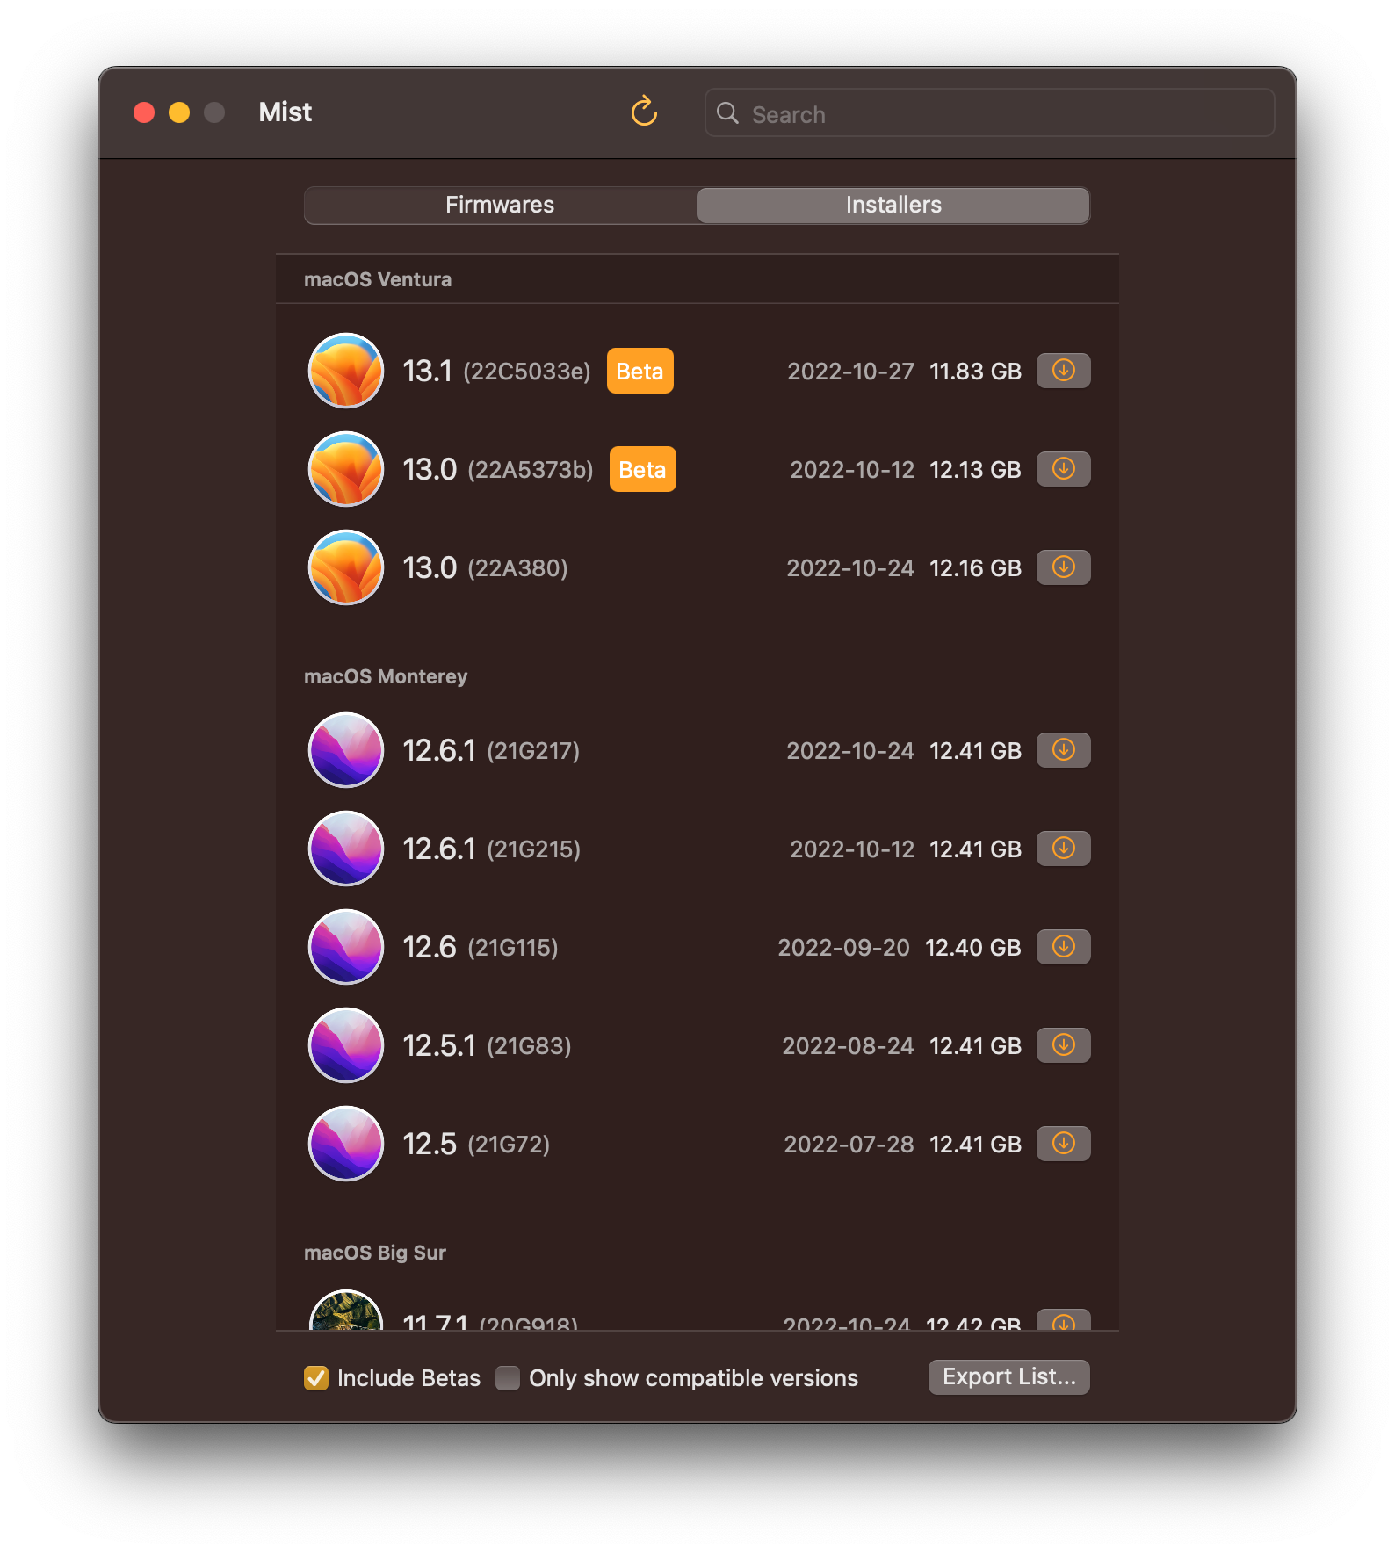Click the Monterey icon for 12.6.1 (21G217)
The width and height of the screenshot is (1395, 1553).
pos(346,750)
